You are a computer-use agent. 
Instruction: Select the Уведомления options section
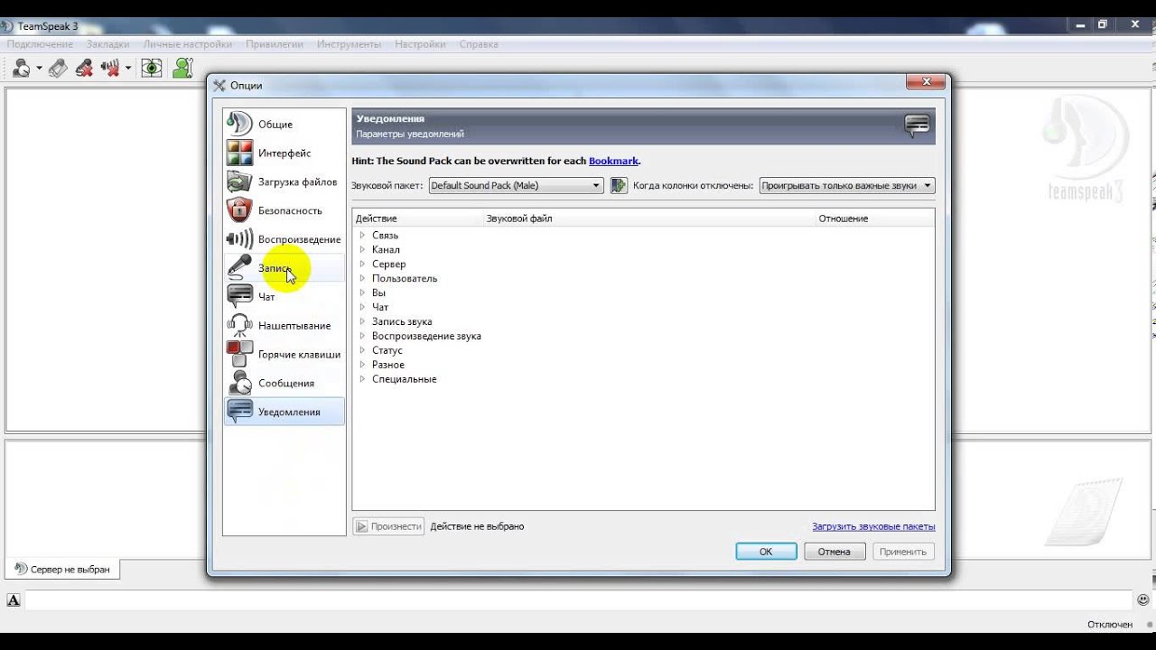coord(284,412)
